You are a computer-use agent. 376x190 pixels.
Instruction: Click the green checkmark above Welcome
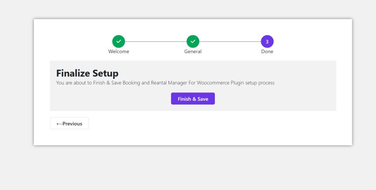pyautogui.click(x=119, y=41)
